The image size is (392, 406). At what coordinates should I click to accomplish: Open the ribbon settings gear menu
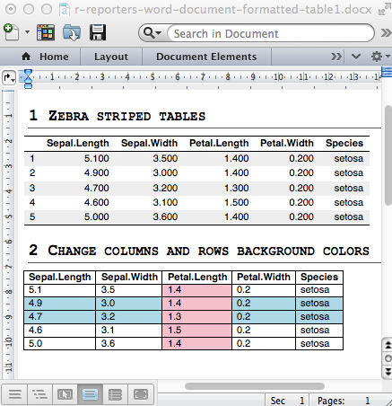pos(379,57)
